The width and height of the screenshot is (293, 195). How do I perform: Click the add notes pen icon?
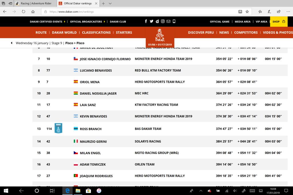coord(269,11)
